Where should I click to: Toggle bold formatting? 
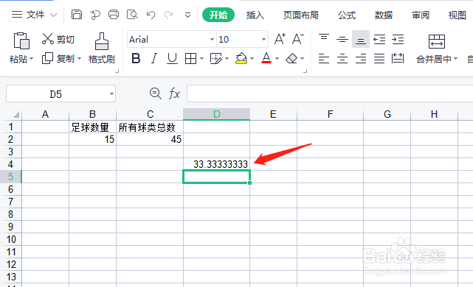point(136,58)
